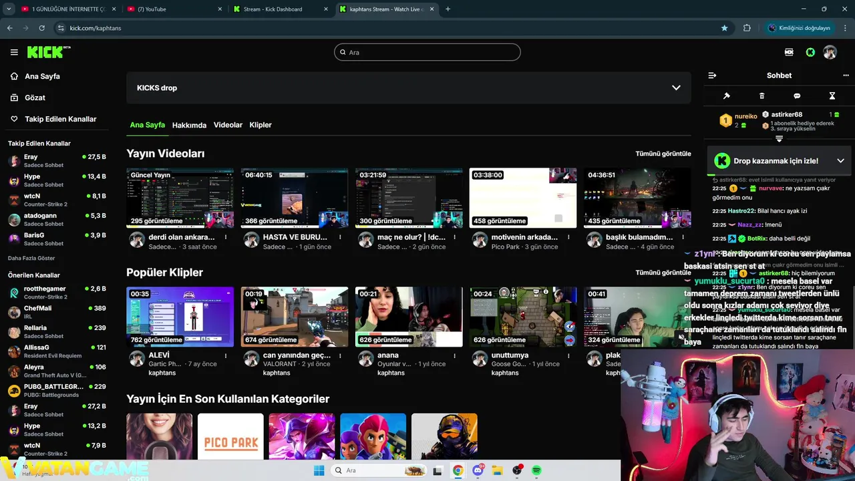Open Spotify from taskbar
The height and width of the screenshot is (481, 855).
tap(536, 470)
